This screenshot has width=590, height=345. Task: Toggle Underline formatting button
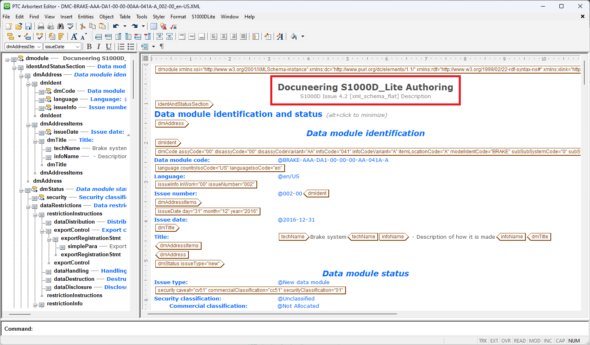pos(108,47)
